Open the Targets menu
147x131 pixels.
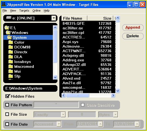click(x=24, y=10)
